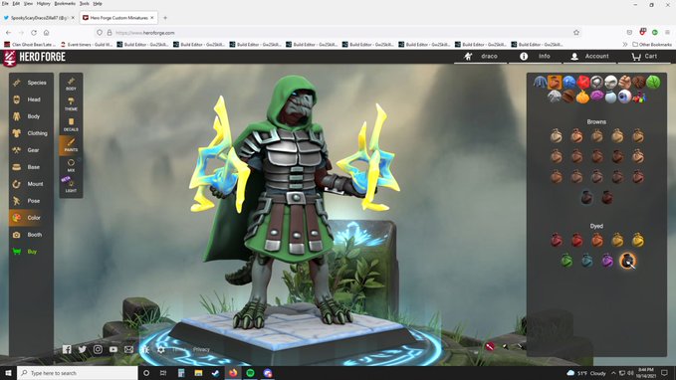The height and width of the screenshot is (380, 676).
Task: Choose the silver metal material category
Action: click(x=596, y=82)
